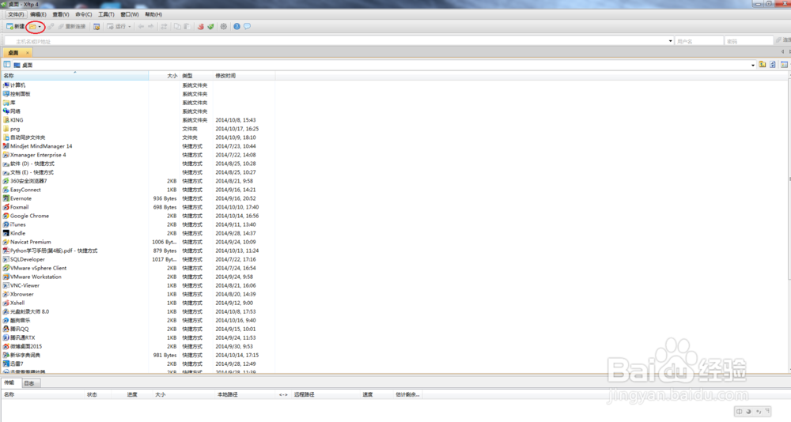Click the 新建 new session button

coord(15,26)
